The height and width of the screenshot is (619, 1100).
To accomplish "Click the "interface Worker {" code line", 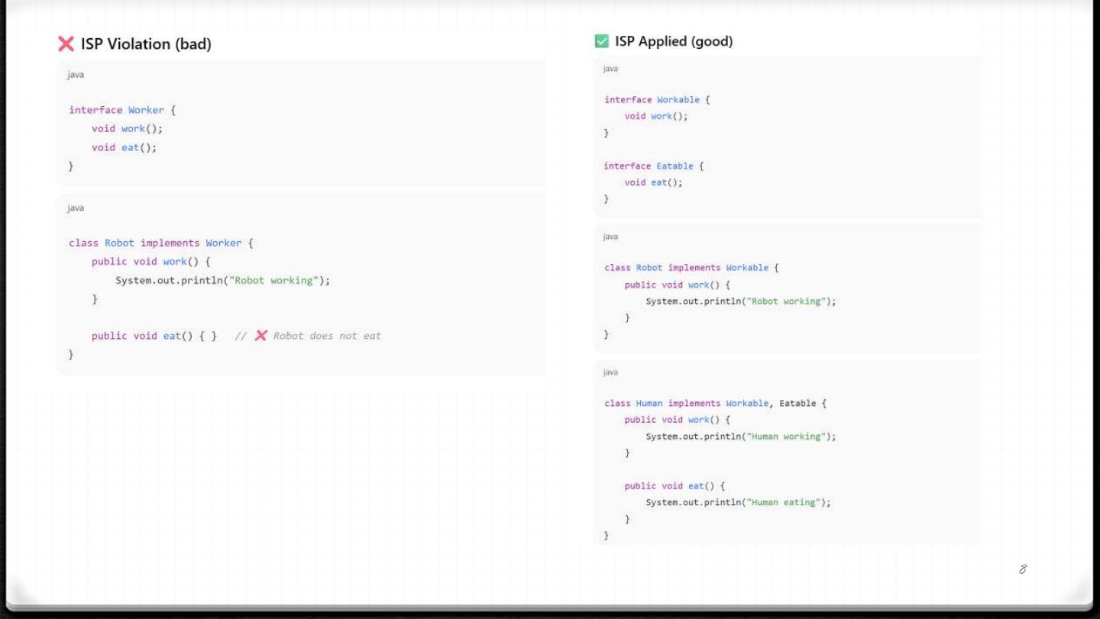I will [x=122, y=110].
